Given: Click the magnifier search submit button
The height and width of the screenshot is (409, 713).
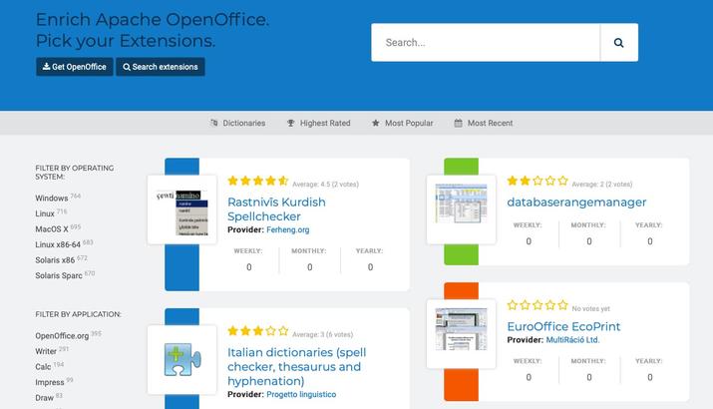Looking at the screenshot, I should (619, 42).
